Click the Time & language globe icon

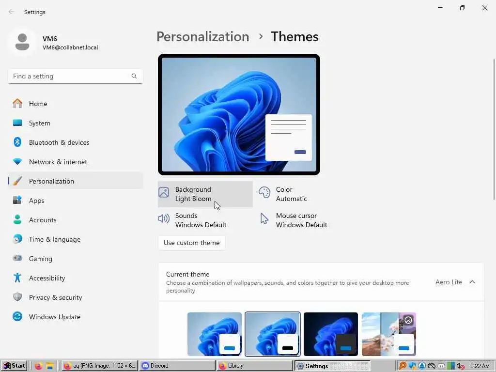pyautogui.click(x=17, y=239)
